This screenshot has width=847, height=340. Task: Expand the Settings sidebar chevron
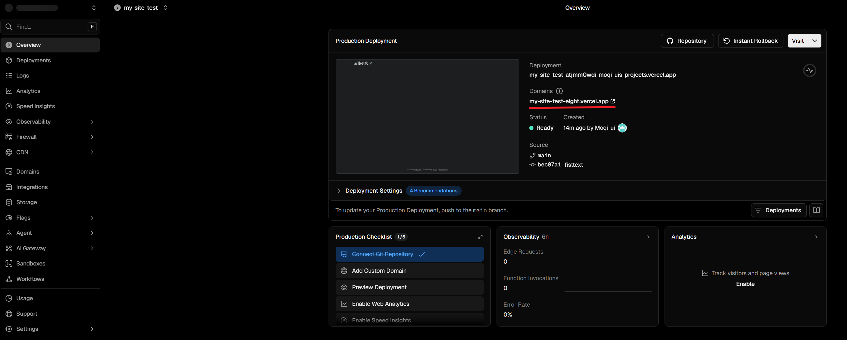[92, 329]
